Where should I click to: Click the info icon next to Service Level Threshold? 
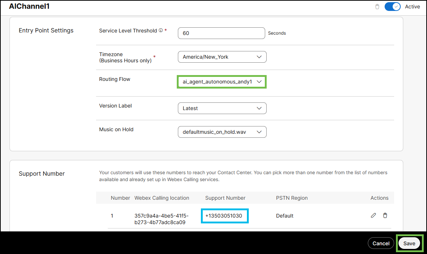click(x=161, y=31)
